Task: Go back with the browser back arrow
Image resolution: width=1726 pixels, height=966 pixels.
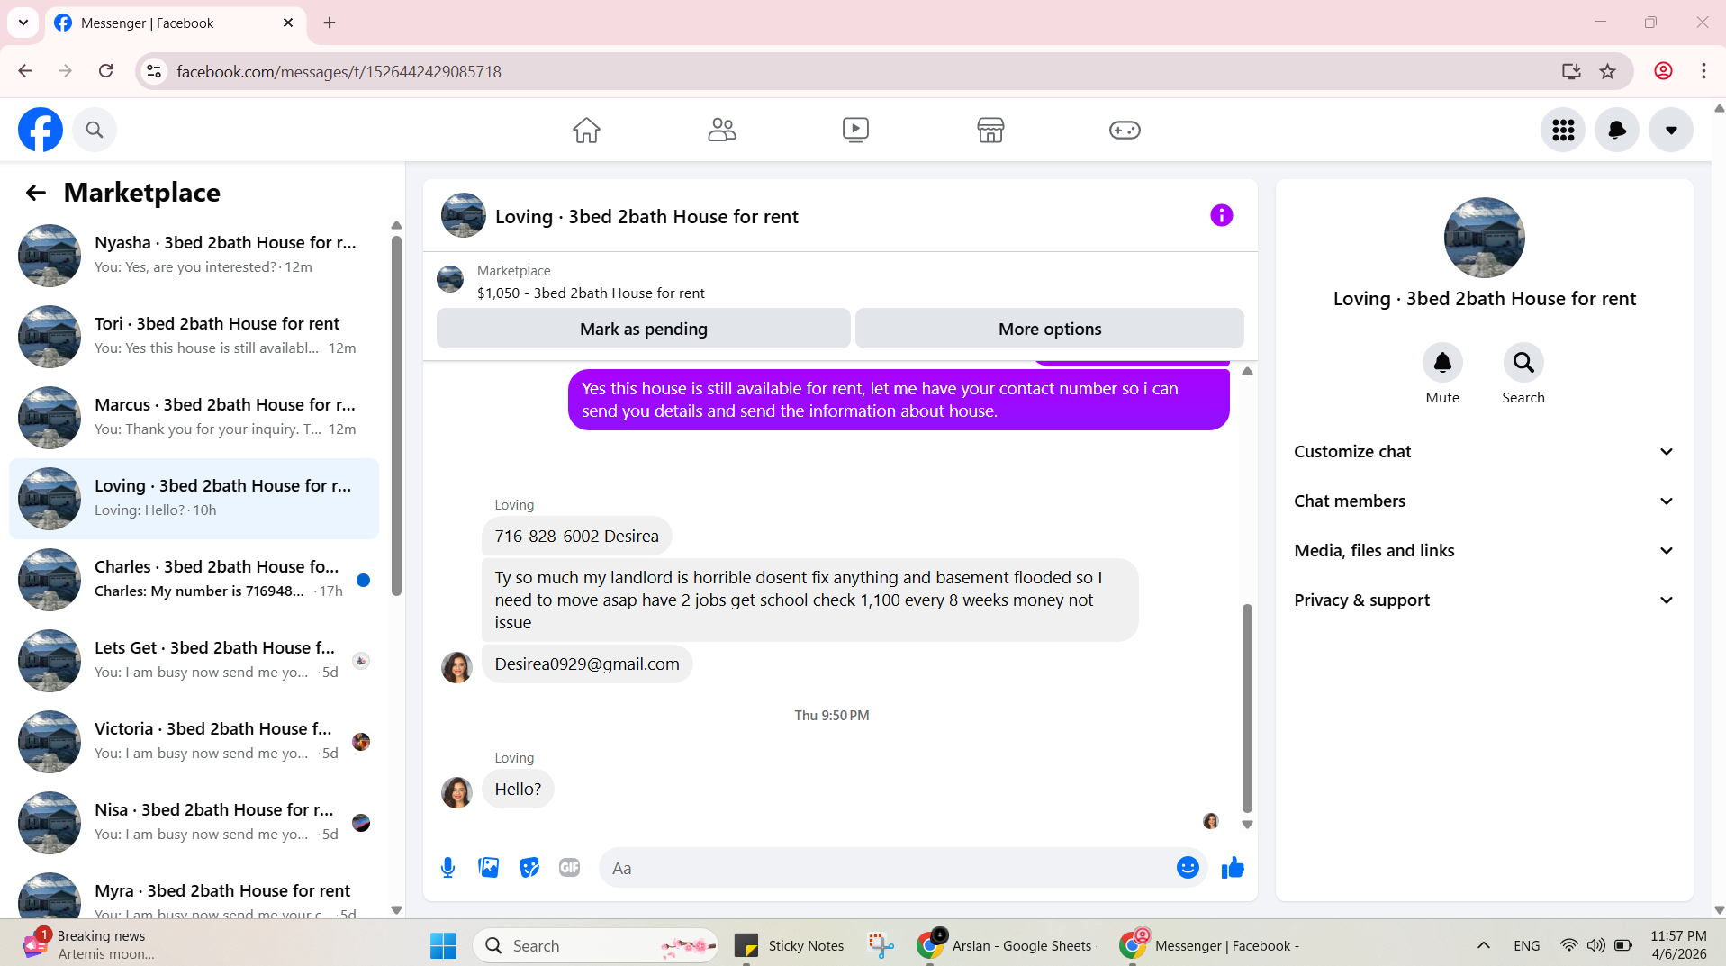Action: (x=25, y=71)
